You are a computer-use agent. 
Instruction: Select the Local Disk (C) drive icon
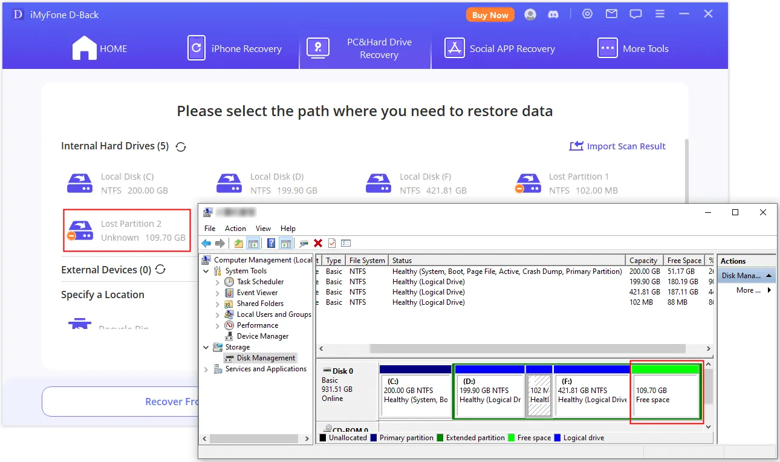80,183
